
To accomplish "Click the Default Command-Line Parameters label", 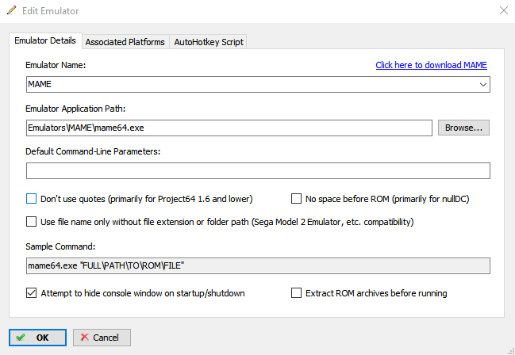I will [x=93, y=151].
